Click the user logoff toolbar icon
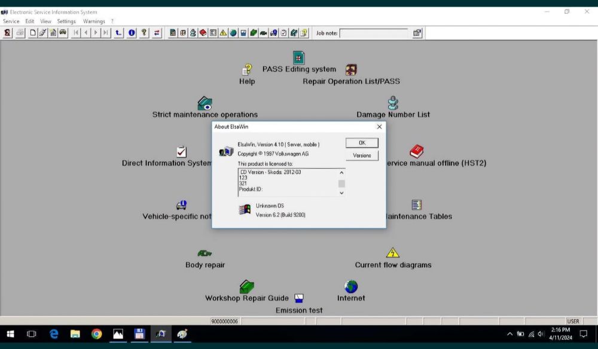The width and height of the screenshot is (598, 349). point(7,33)
